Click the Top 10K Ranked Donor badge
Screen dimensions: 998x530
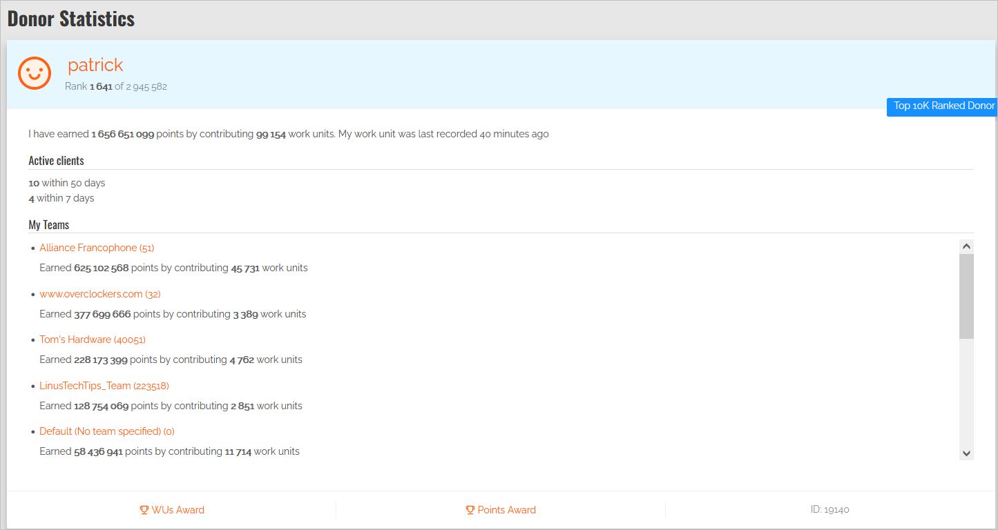(943, 106)
